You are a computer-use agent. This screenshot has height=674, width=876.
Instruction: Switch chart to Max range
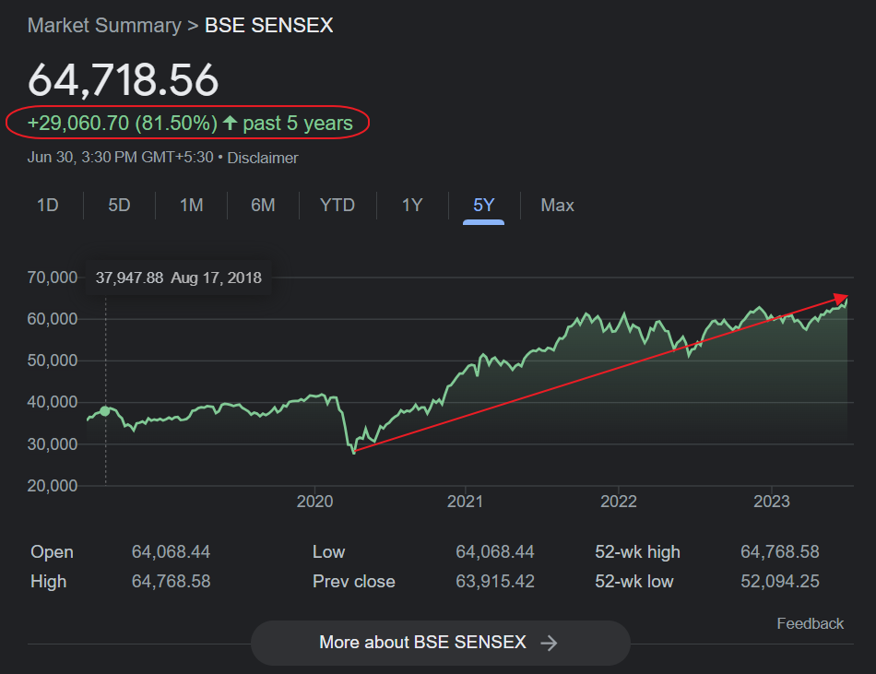coord(557,205)
